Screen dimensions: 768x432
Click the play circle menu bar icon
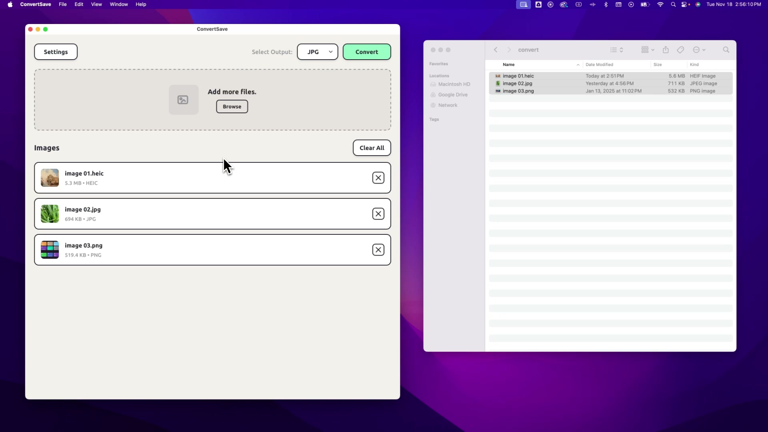click(x=631, y=4)
